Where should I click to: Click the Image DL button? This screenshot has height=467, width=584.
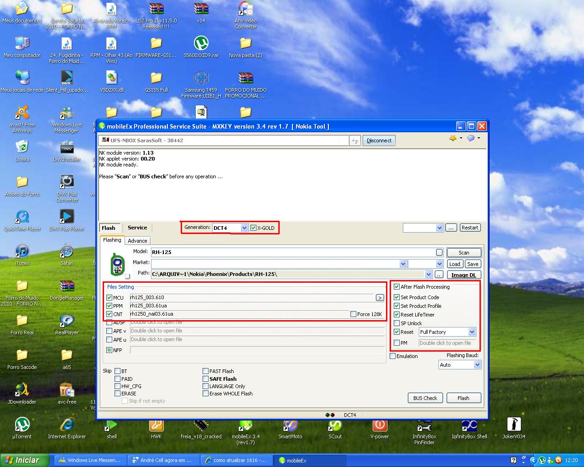[464, 275]
